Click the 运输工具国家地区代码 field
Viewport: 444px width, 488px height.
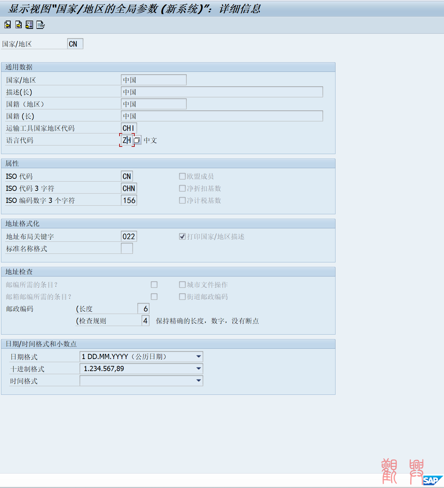point(129,128)
